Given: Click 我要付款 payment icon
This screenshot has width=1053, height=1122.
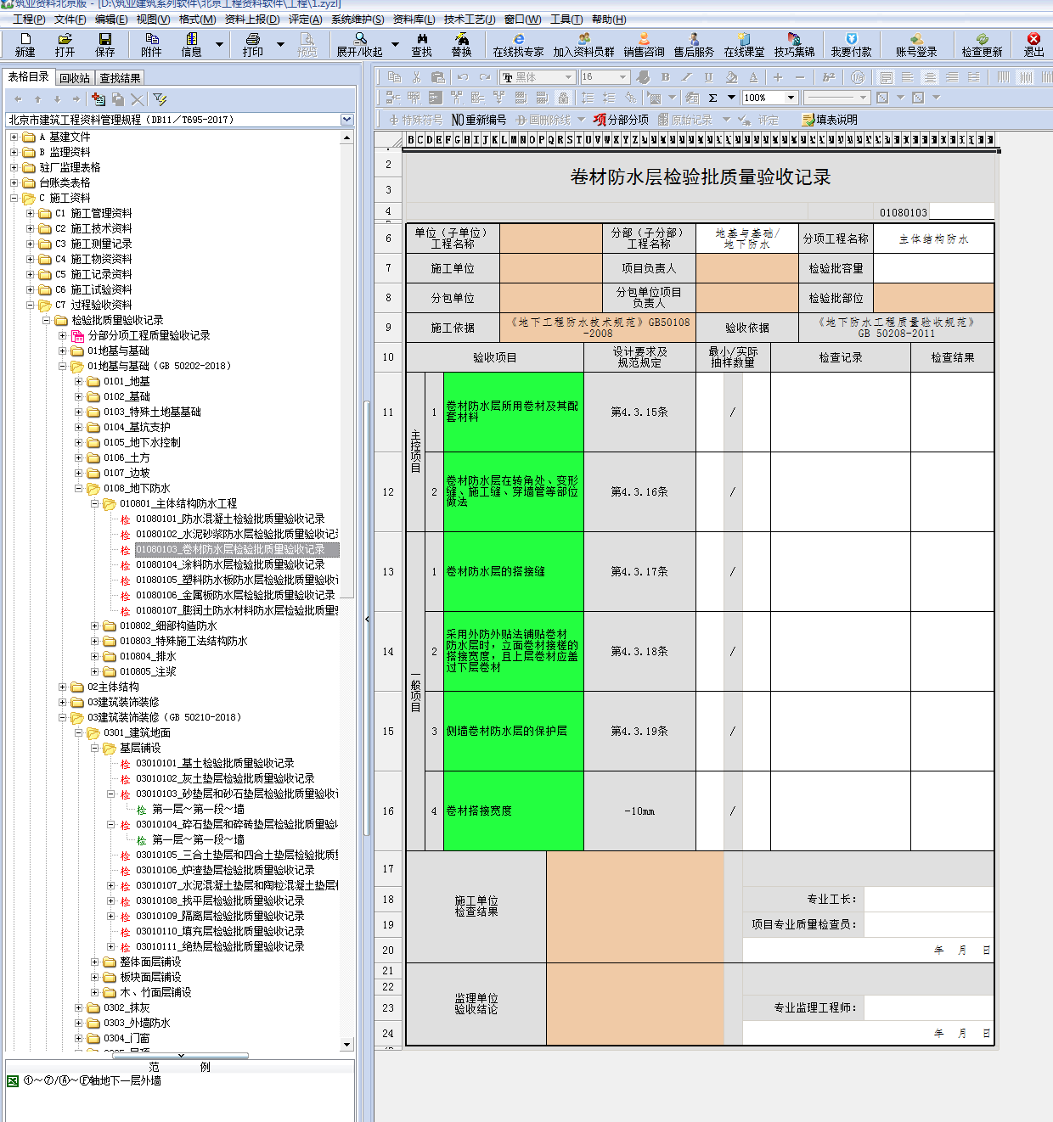Looking at the screenshot, I should pos(852,44).
